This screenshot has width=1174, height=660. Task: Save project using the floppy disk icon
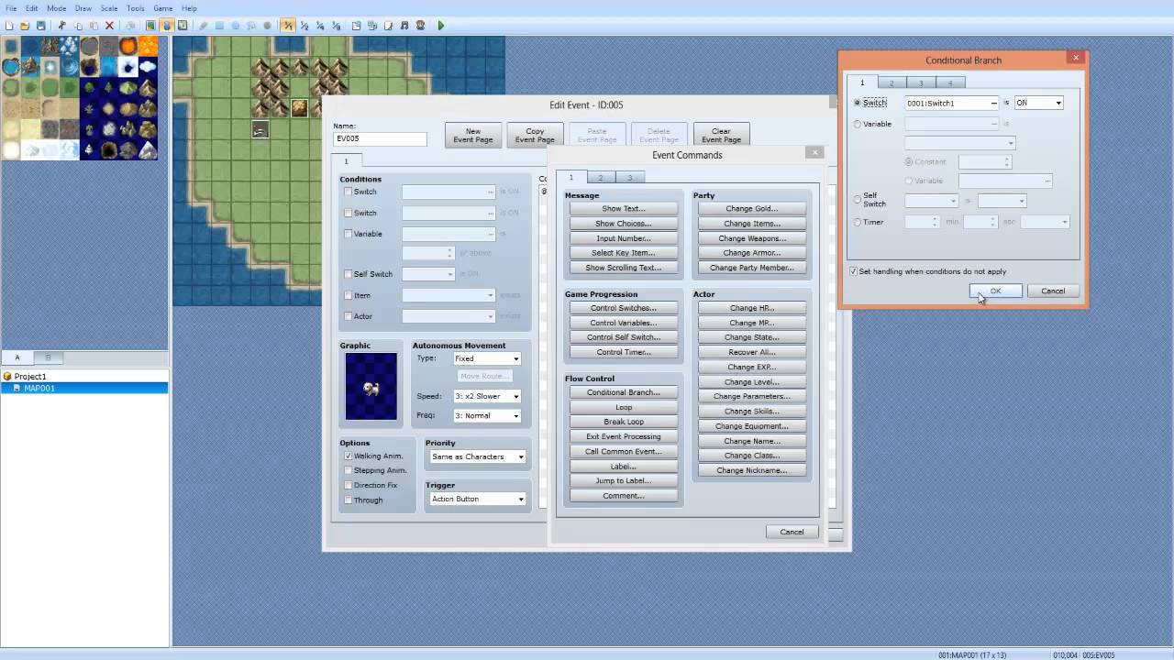pyautogui.click(x=40, y=26)
